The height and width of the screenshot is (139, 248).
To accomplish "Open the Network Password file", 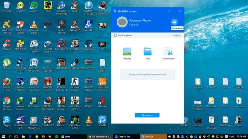I will click(239, 85).
